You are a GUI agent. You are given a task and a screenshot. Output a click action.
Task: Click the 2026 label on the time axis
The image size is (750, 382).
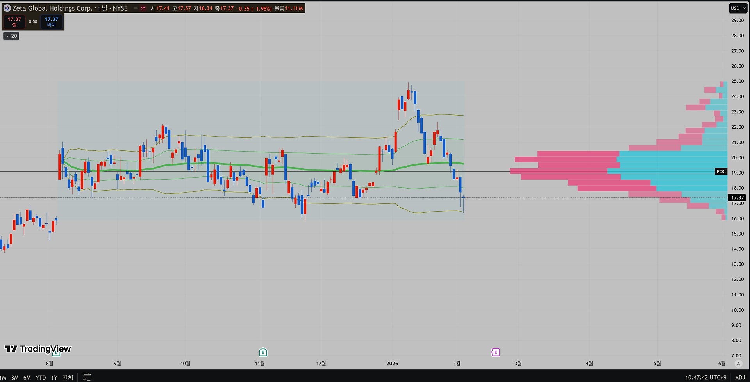pyautogui.click(x=392, y=364)
